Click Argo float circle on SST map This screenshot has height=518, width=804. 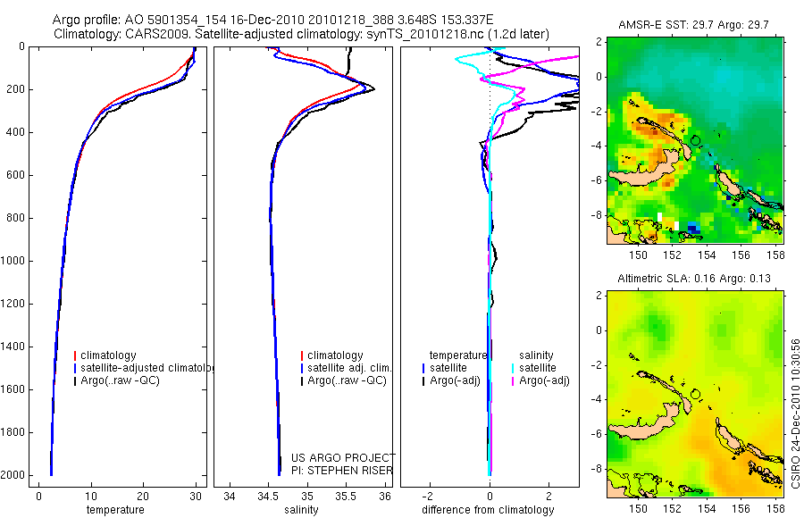695,140
